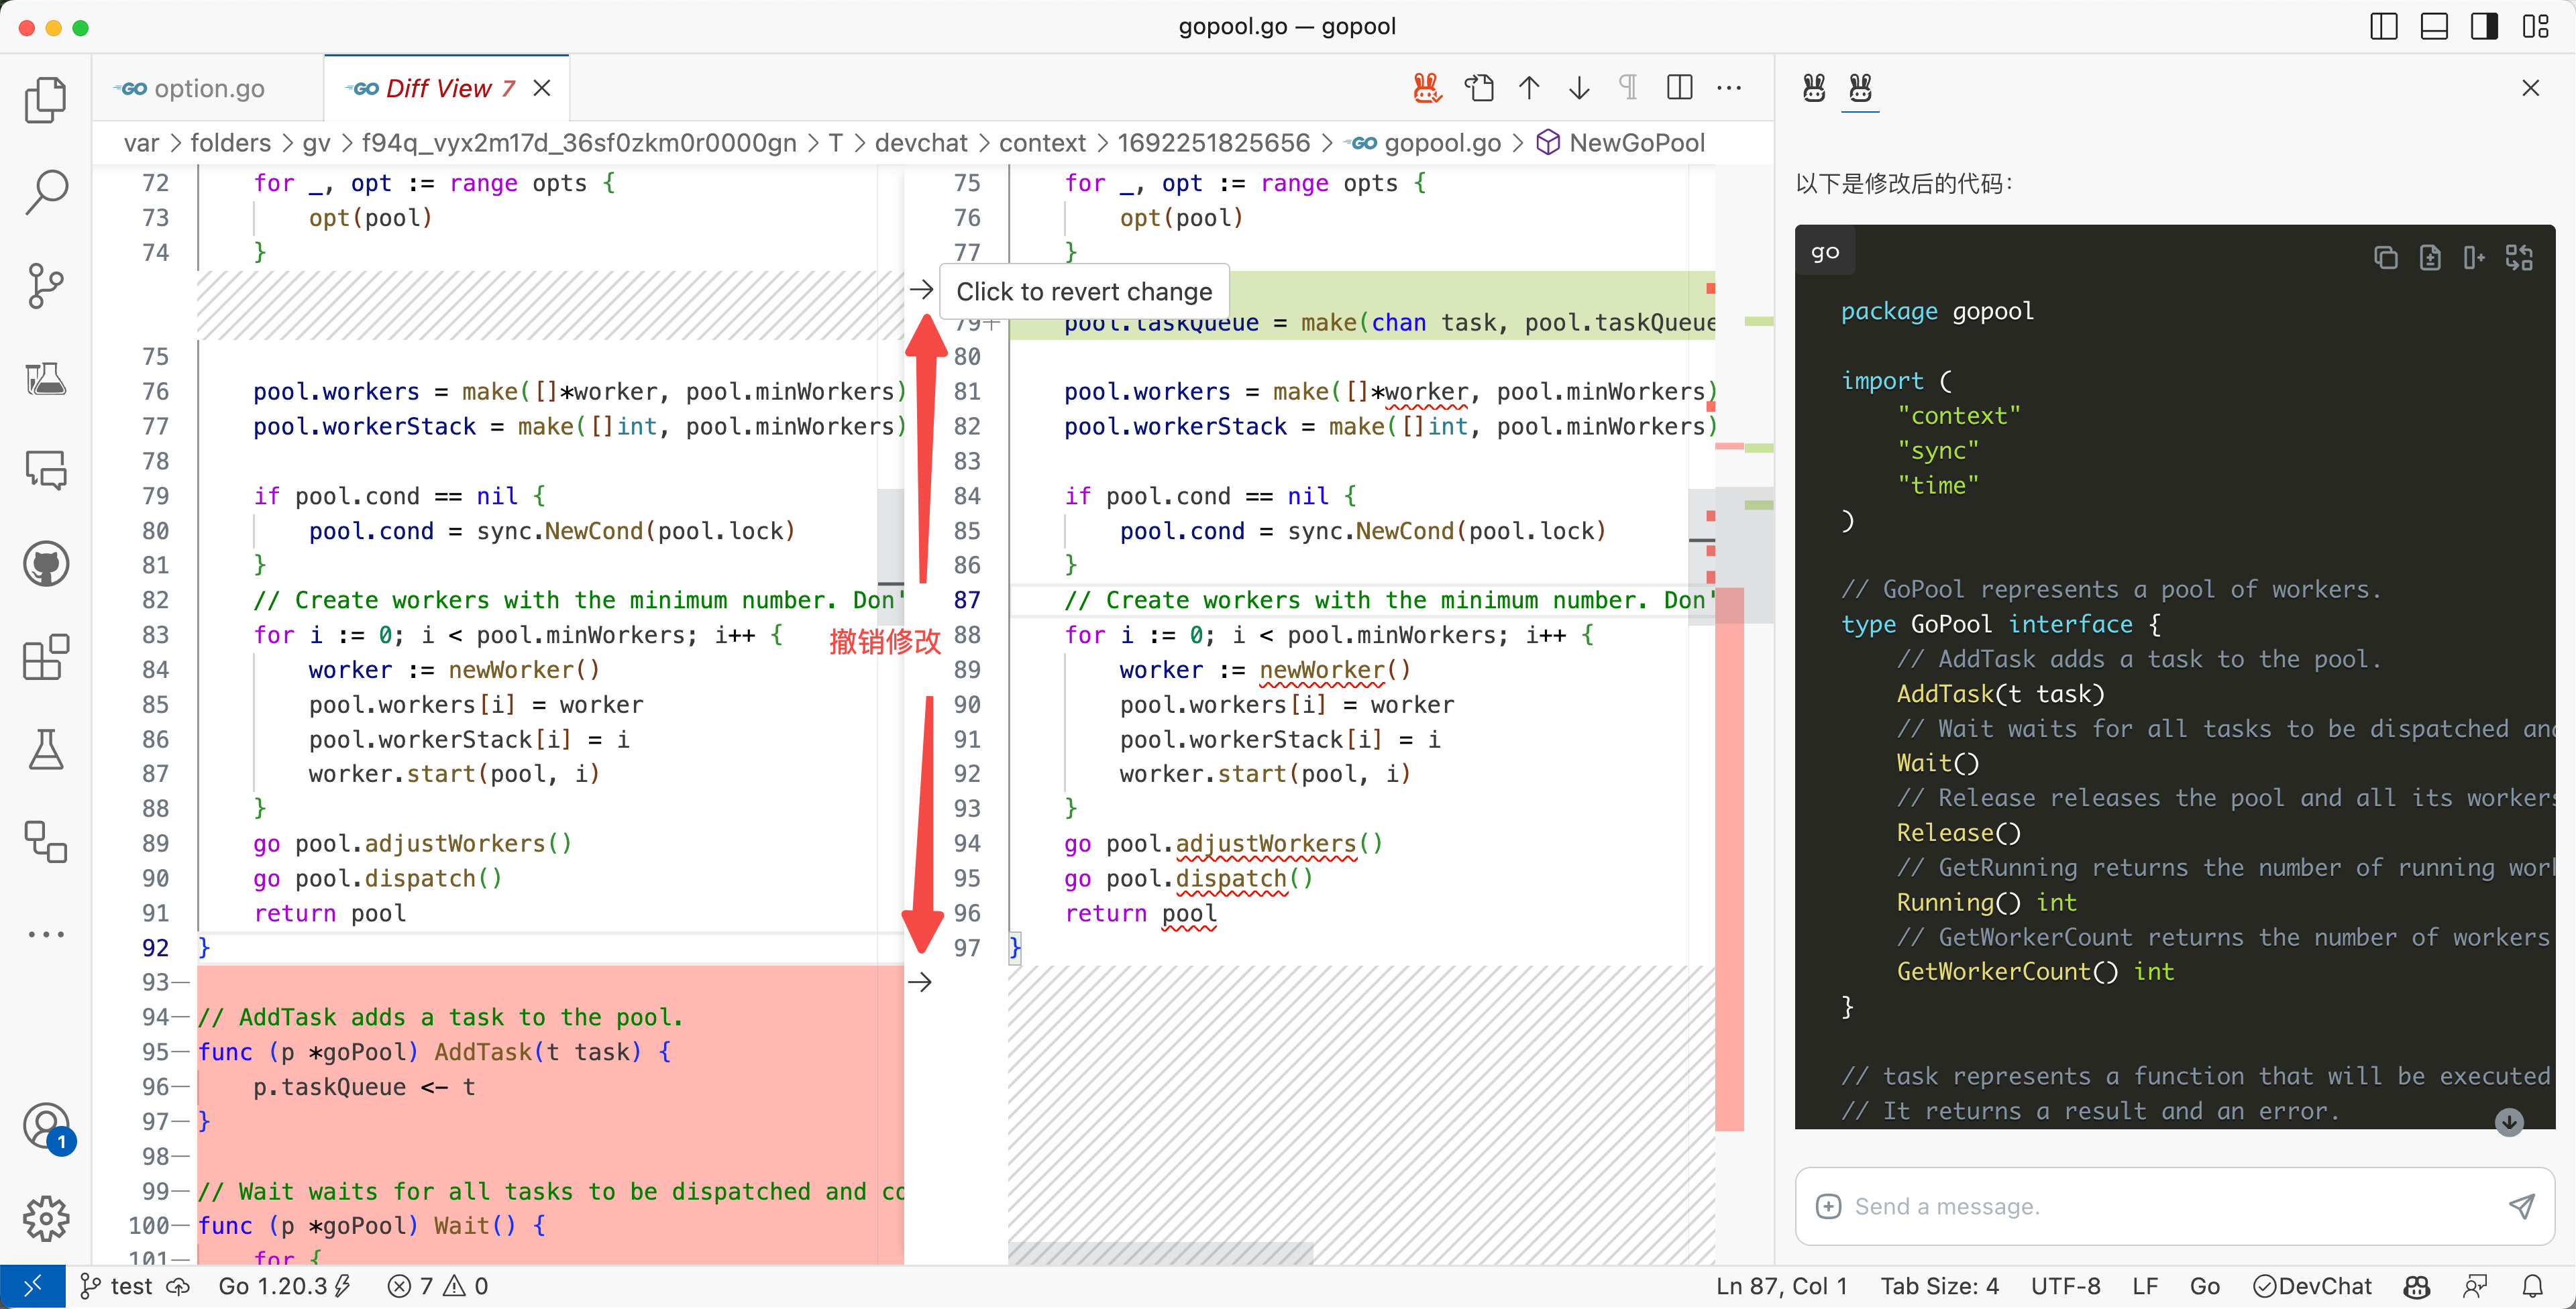Copy code block in chat panel
This screenshot has height=1309, width=2576.
[2385, 258]
